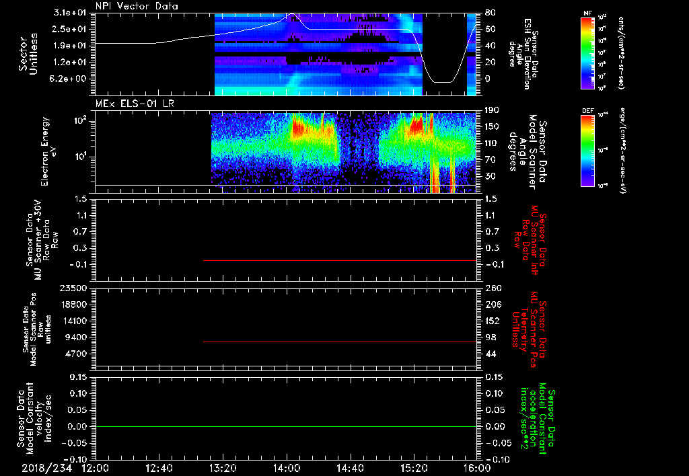Image resolution: width=689 pixels, height=476 pixels.
Task: Click the "150" scanner angle tick label
Action: pyautogui.click(x=493, y=127)
